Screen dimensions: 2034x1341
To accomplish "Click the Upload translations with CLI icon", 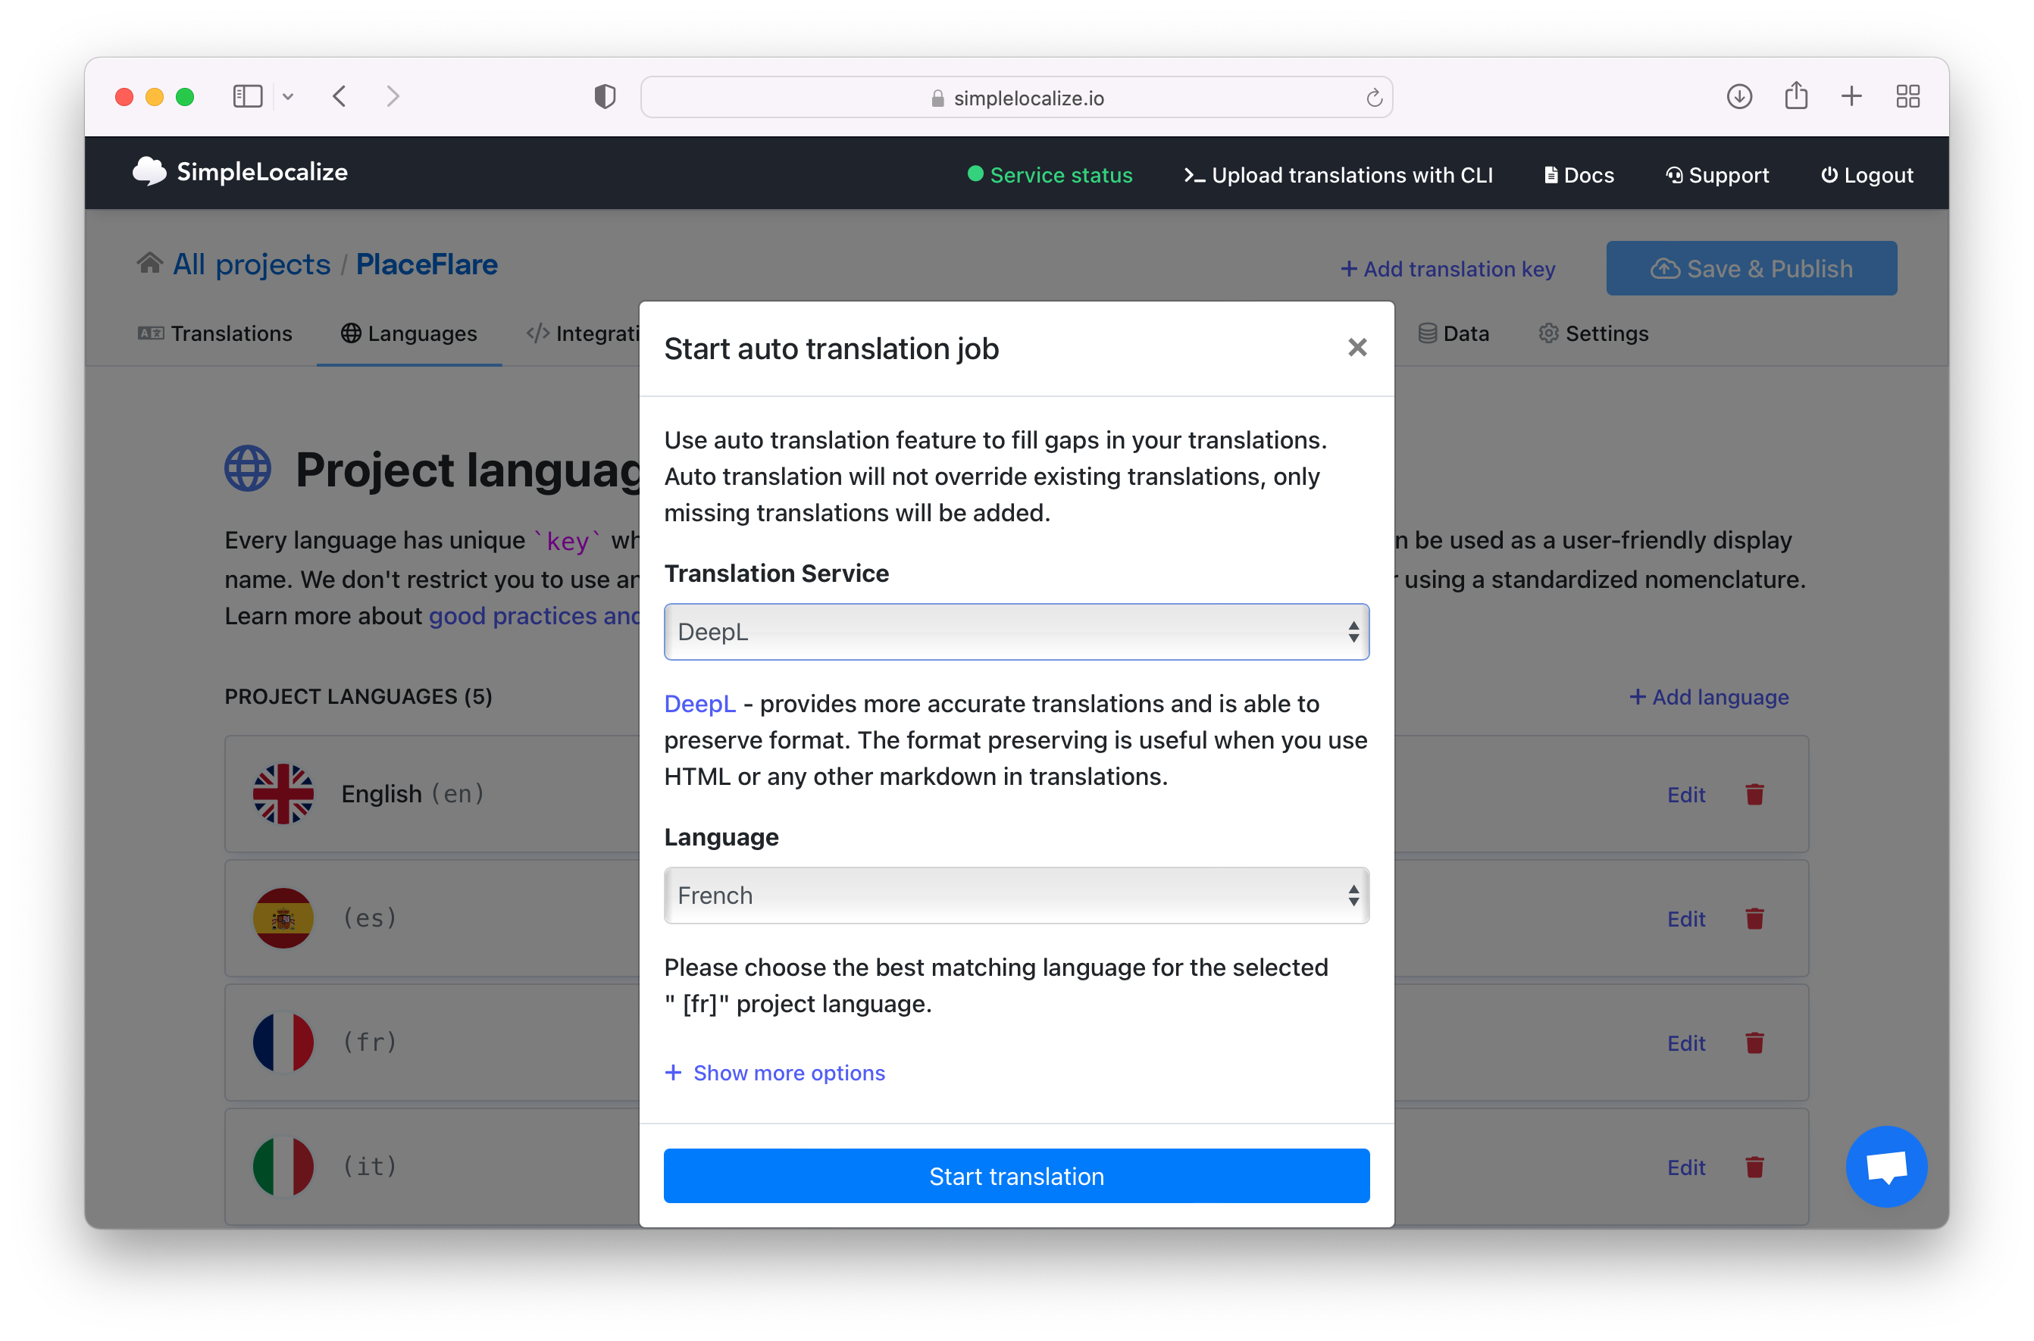I will pos(1191,175).
